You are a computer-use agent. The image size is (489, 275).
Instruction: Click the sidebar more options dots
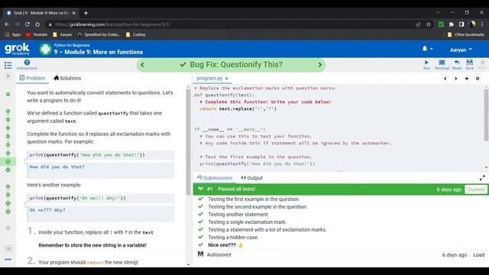tap(8, 260)
